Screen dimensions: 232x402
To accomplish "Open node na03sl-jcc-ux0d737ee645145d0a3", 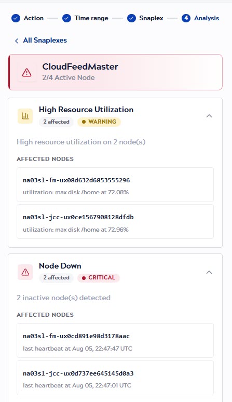I will click(115, 378).
